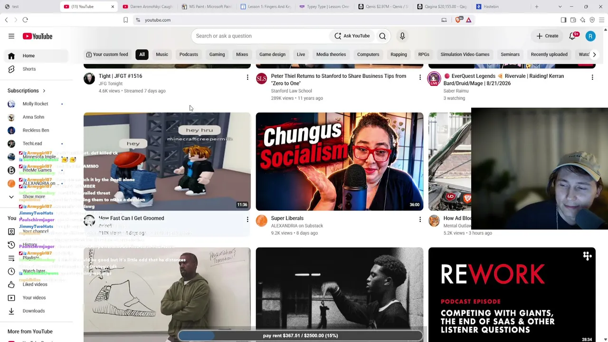The image size is (608, 342).
Task: Open the account avatar menu
Action: [590, 36]
